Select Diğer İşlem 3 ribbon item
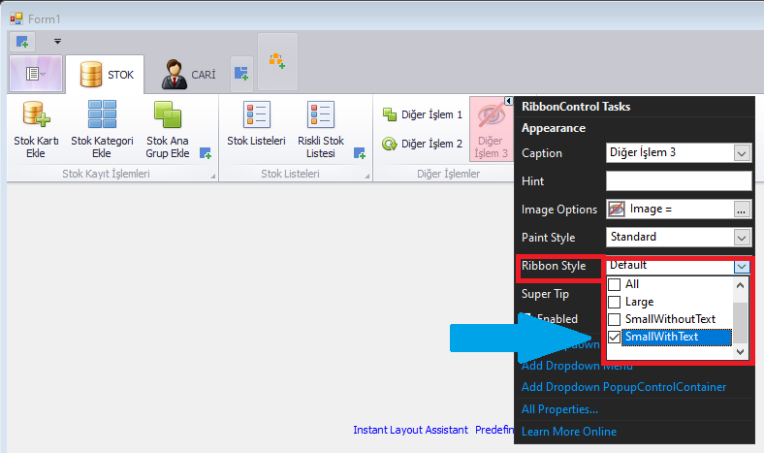The height and width of the screenshot is (453, 764). pos(491,129)
